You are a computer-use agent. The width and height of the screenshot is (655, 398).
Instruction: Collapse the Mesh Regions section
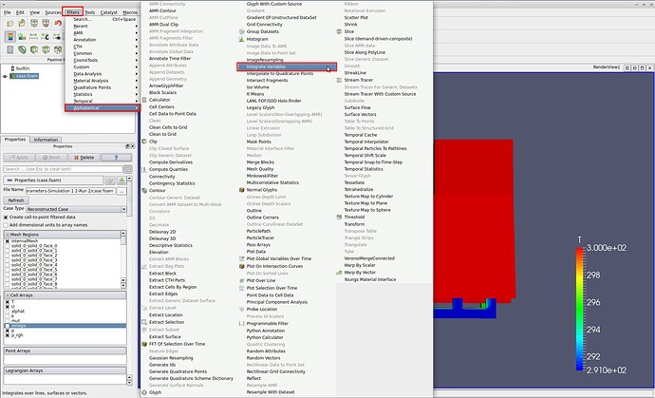tap(8, 235)
